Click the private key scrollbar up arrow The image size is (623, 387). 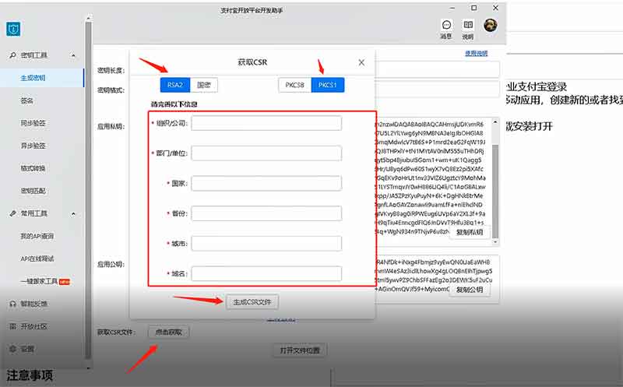(x=495, y=122)
